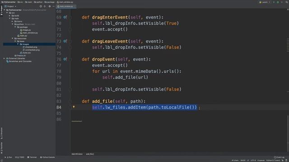The height and width of the screenshot is (162, 289).
Task: Click the fold marker at line 83
Action: tap(70, 101)
